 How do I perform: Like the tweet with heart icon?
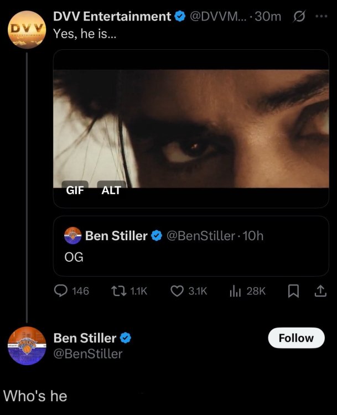click(x=177, y=290)
